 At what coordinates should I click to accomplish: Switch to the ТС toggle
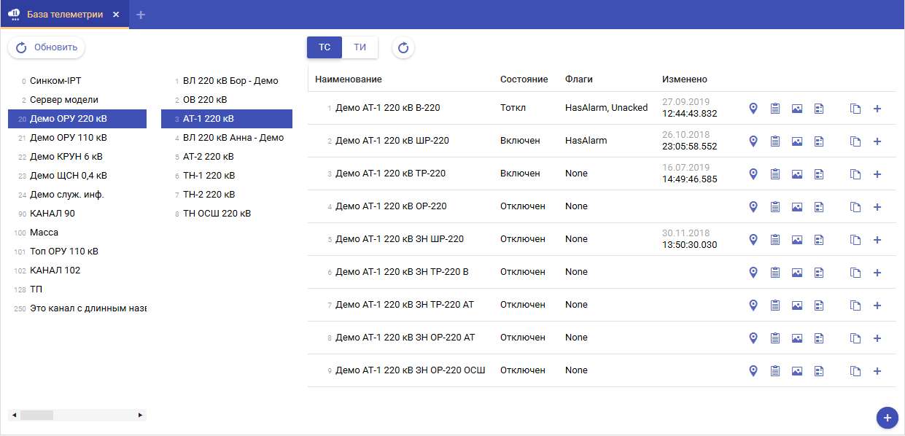click(325, 47)
